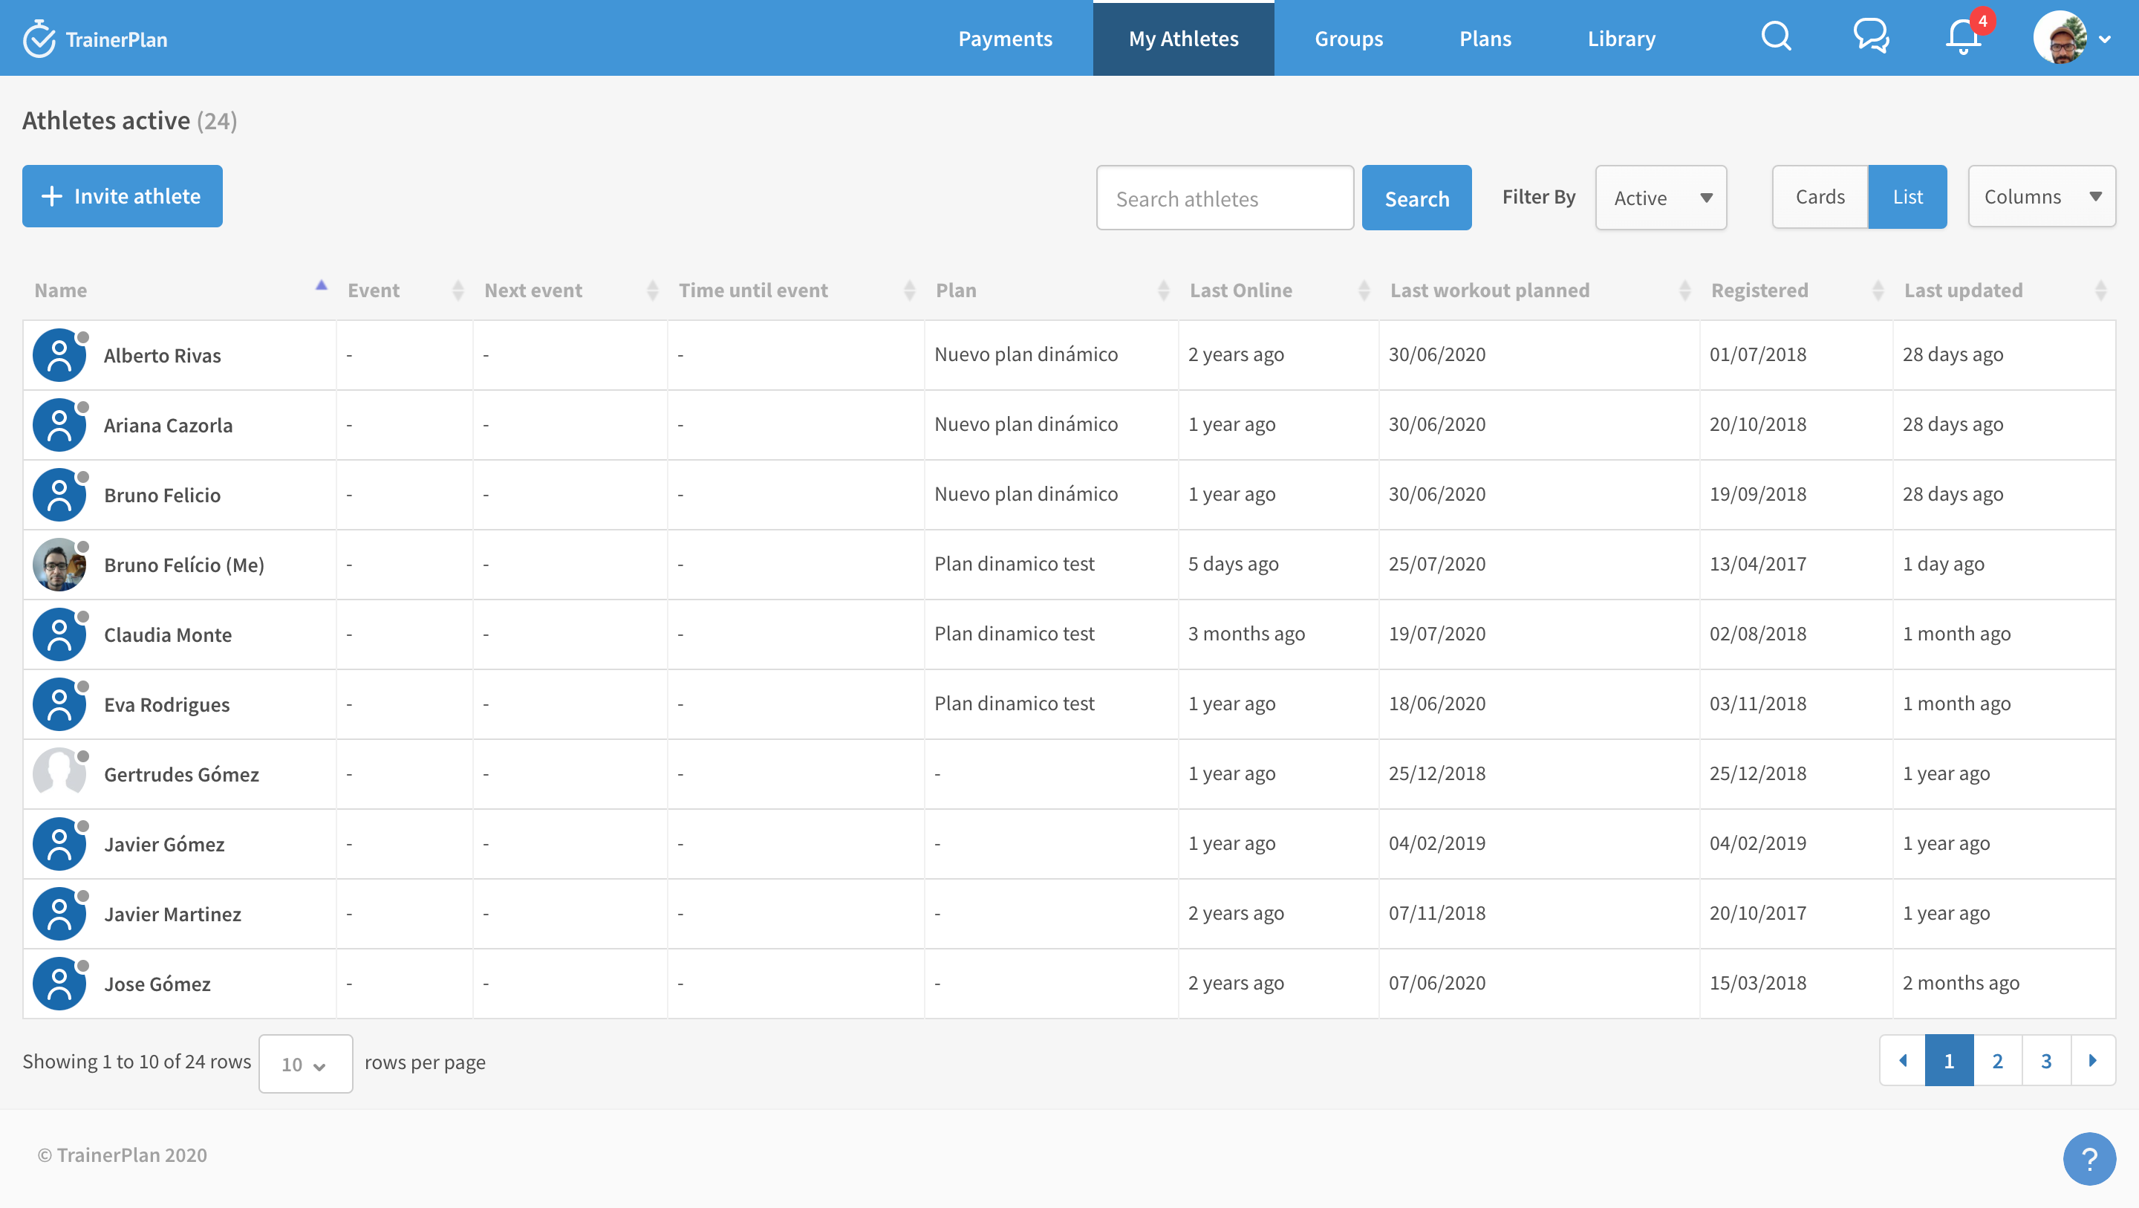Click the TrainerPlan stopwatch logo

[38, 39]
